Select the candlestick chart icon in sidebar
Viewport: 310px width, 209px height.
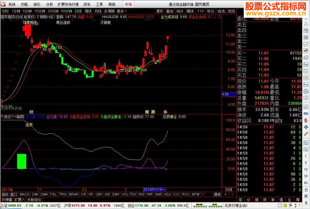click(306, 51)
